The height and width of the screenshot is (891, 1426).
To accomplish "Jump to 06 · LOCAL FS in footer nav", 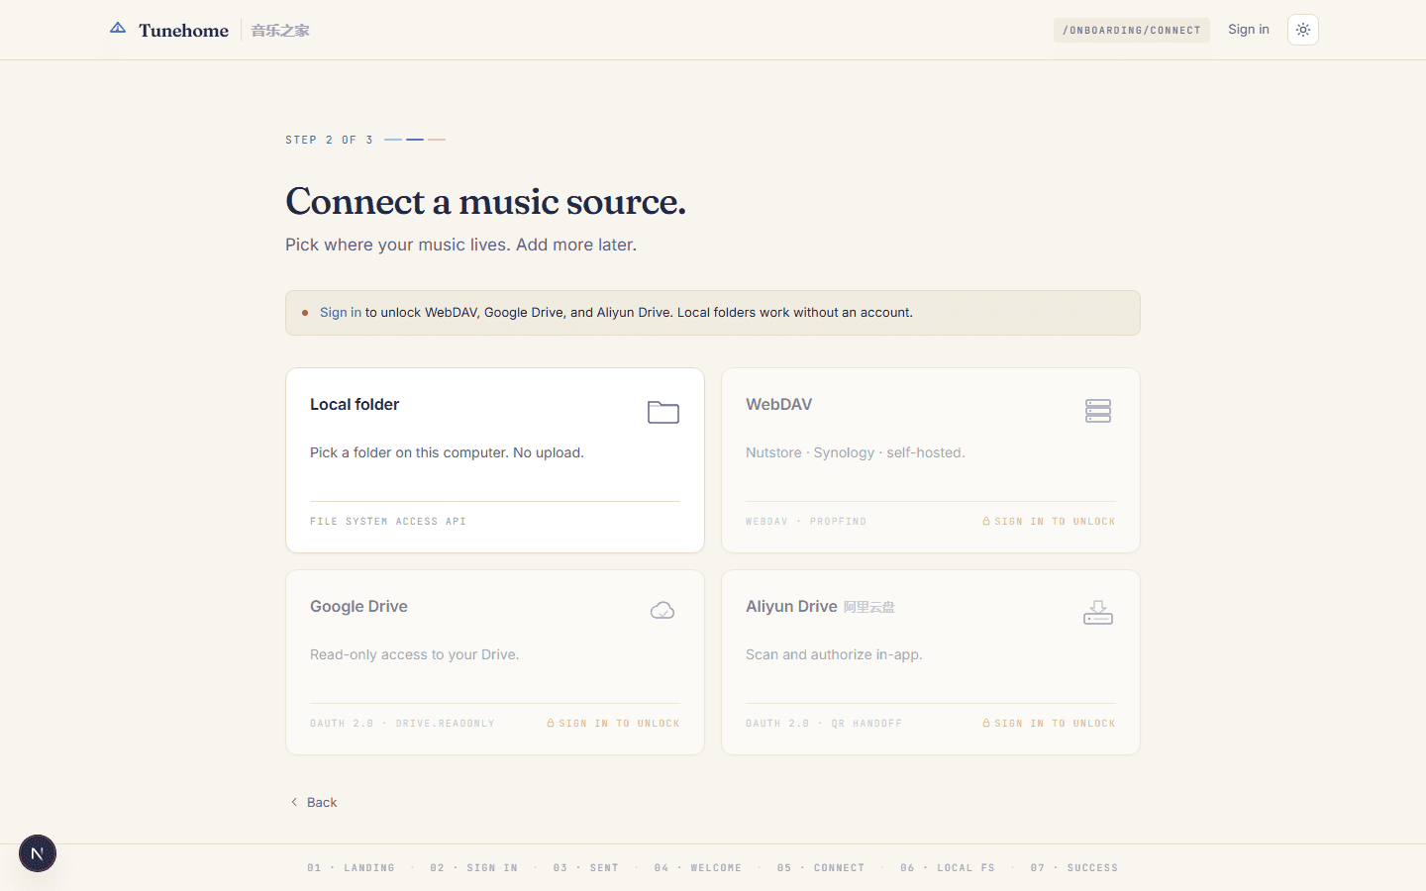I will click(x=948, y=868).
